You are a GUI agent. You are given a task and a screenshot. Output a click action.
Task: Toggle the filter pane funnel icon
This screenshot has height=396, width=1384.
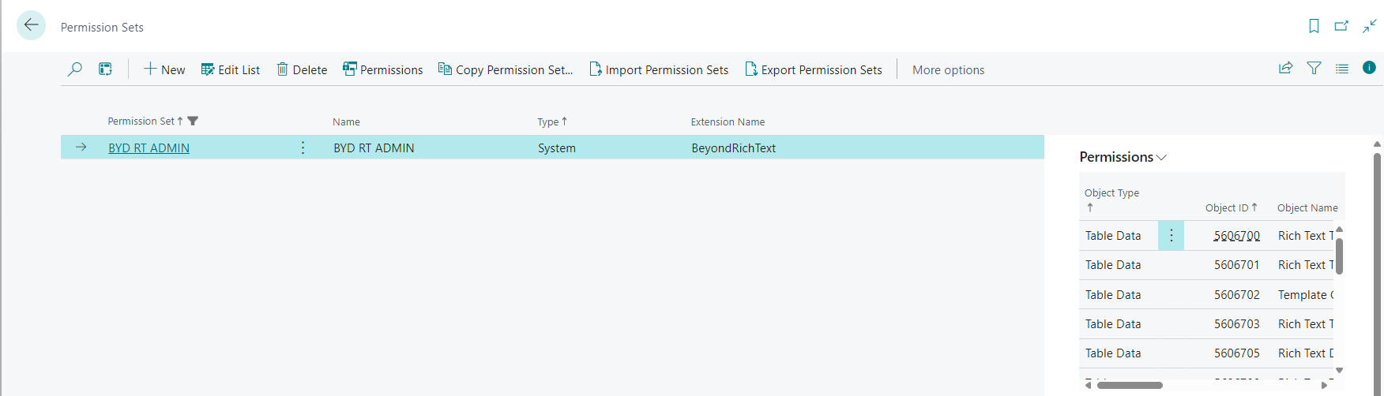(1314, 69)
